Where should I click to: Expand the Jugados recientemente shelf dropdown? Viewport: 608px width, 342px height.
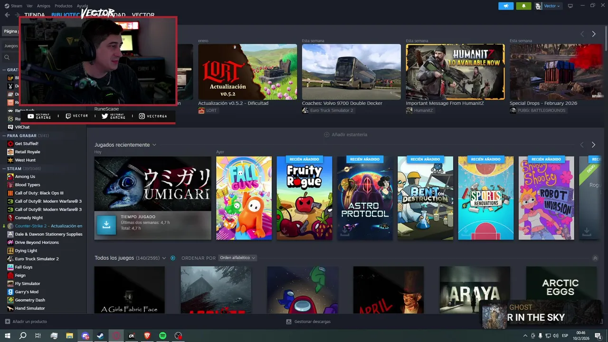pos(154,145)
